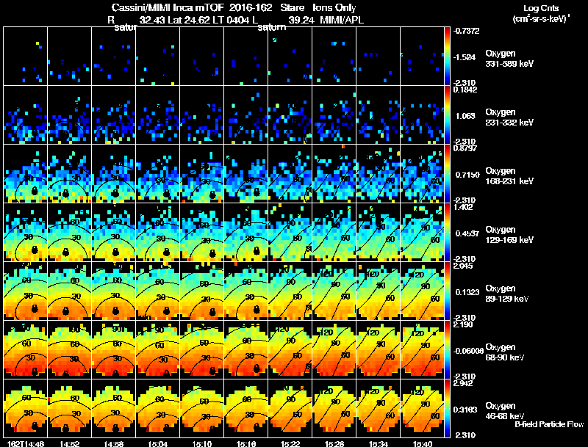Click the 162T14:46 starting time label
The width and height of the screenshot is (588, 447).
pyautogui.click(x=26, y=443)
